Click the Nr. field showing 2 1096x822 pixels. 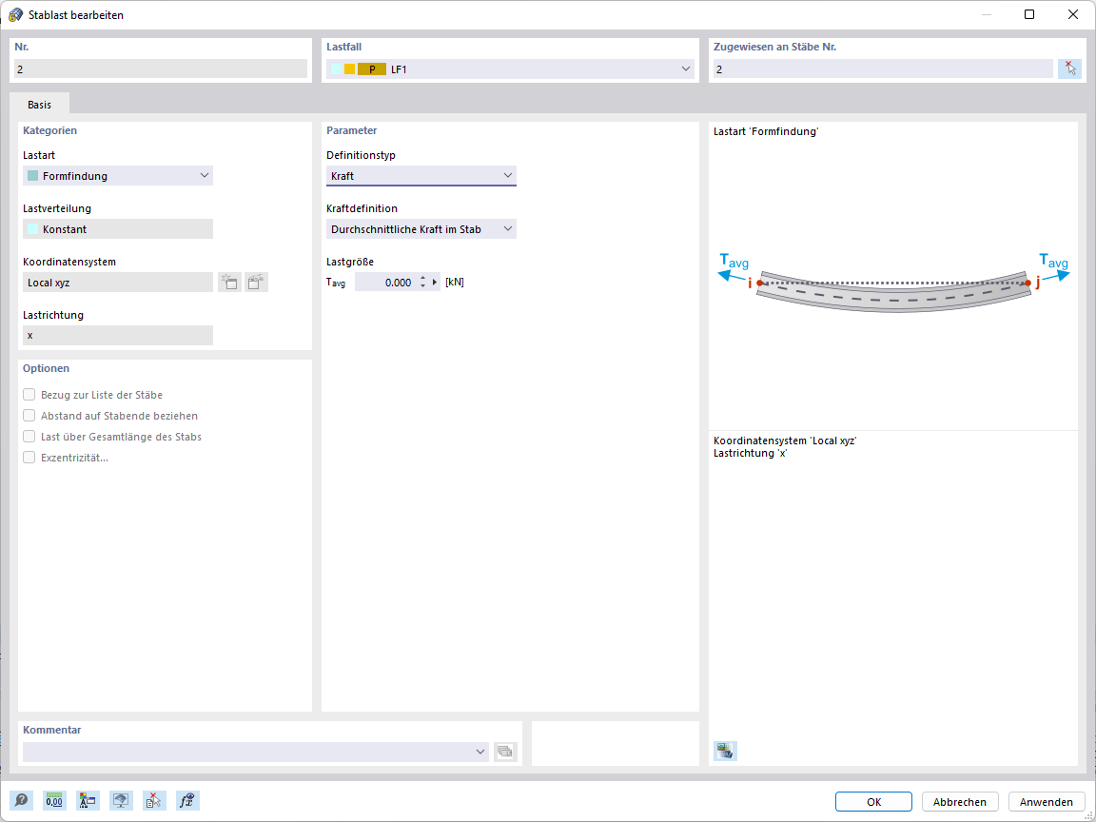pos(160,68)
